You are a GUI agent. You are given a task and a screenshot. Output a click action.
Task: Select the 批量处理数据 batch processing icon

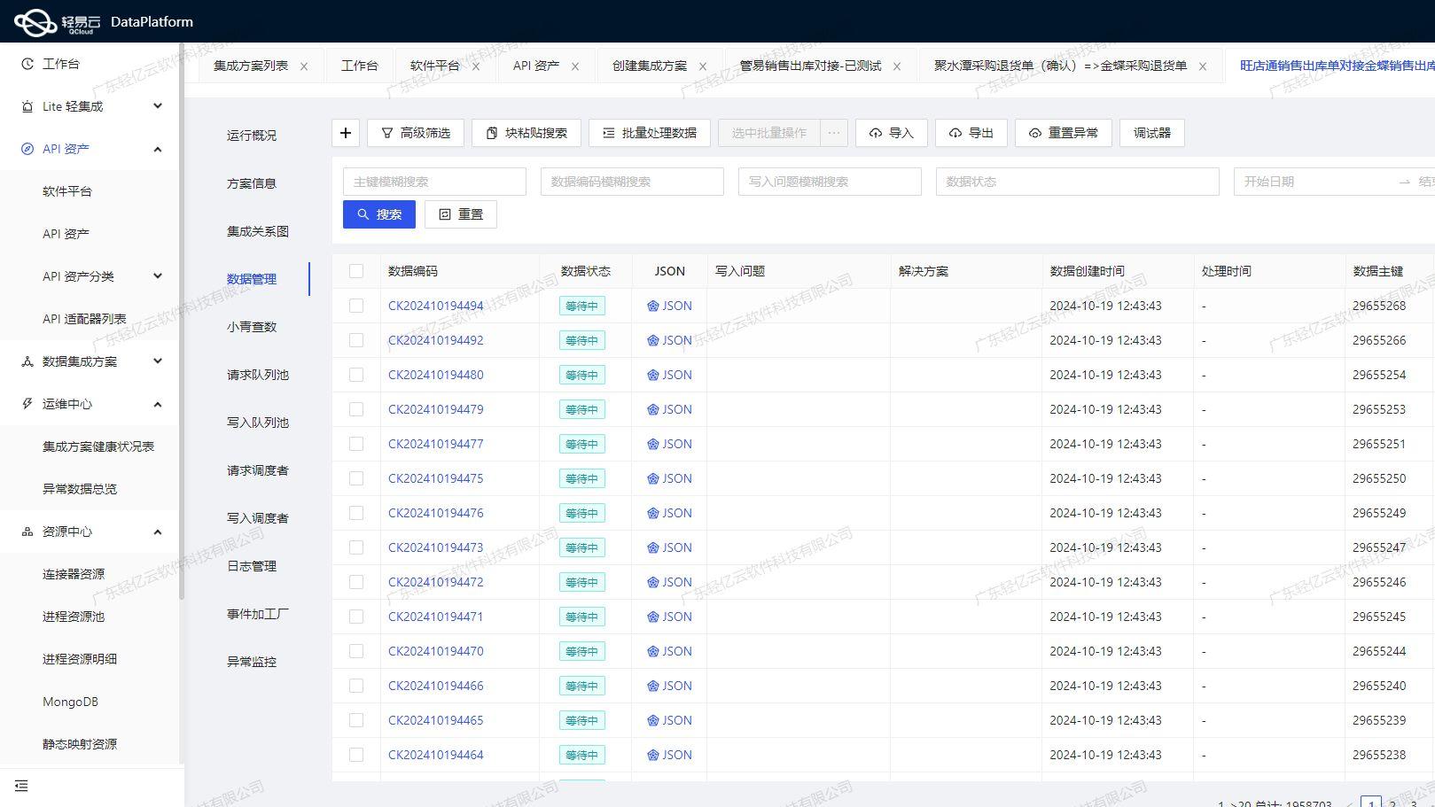click(606, 133)
